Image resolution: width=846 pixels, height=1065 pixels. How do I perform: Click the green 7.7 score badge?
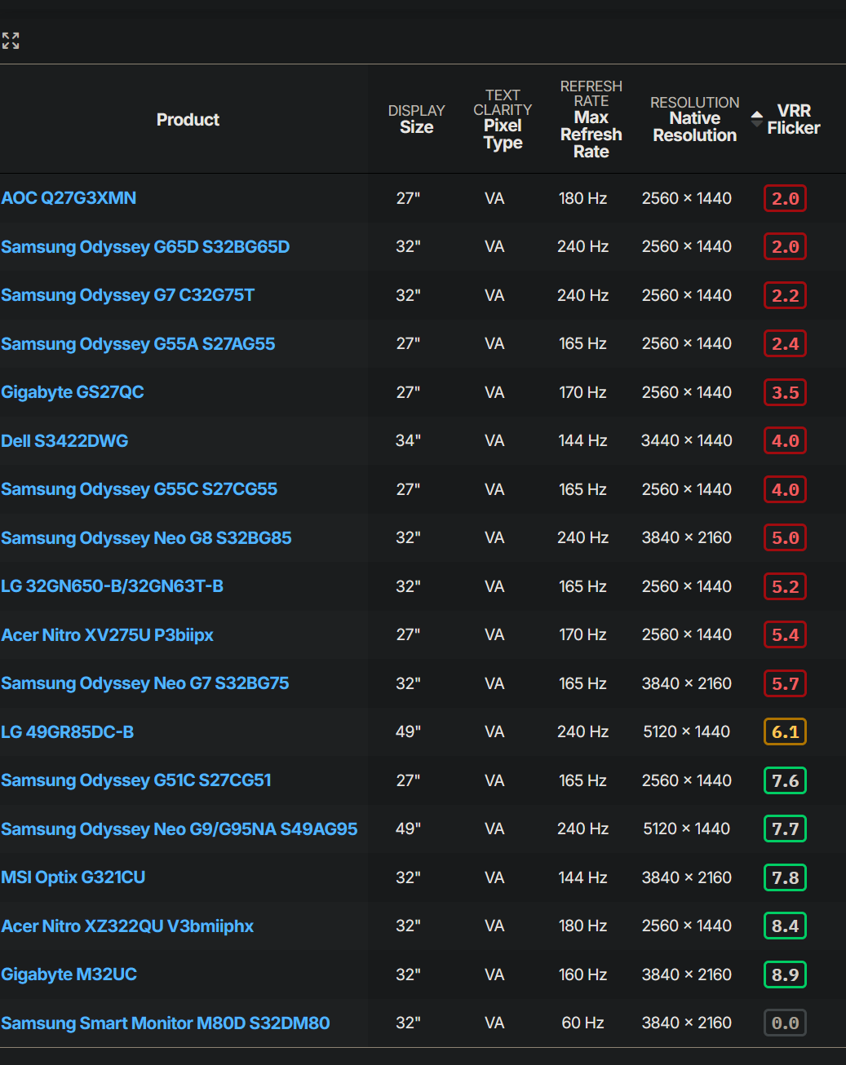(785, 829)
